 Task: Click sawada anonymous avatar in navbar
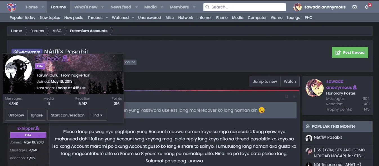tap(297, 7)
